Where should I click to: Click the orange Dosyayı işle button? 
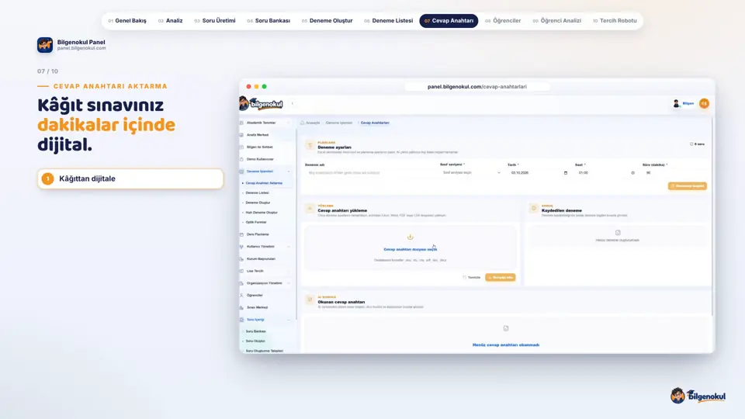501,278
